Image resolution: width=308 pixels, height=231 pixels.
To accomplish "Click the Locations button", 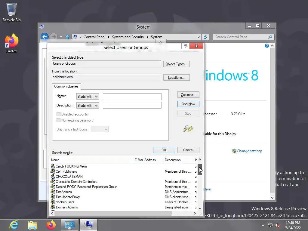I will (x=176, y=78).
